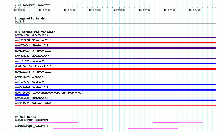Click ruler position 40245500

(x=144, y=10)
